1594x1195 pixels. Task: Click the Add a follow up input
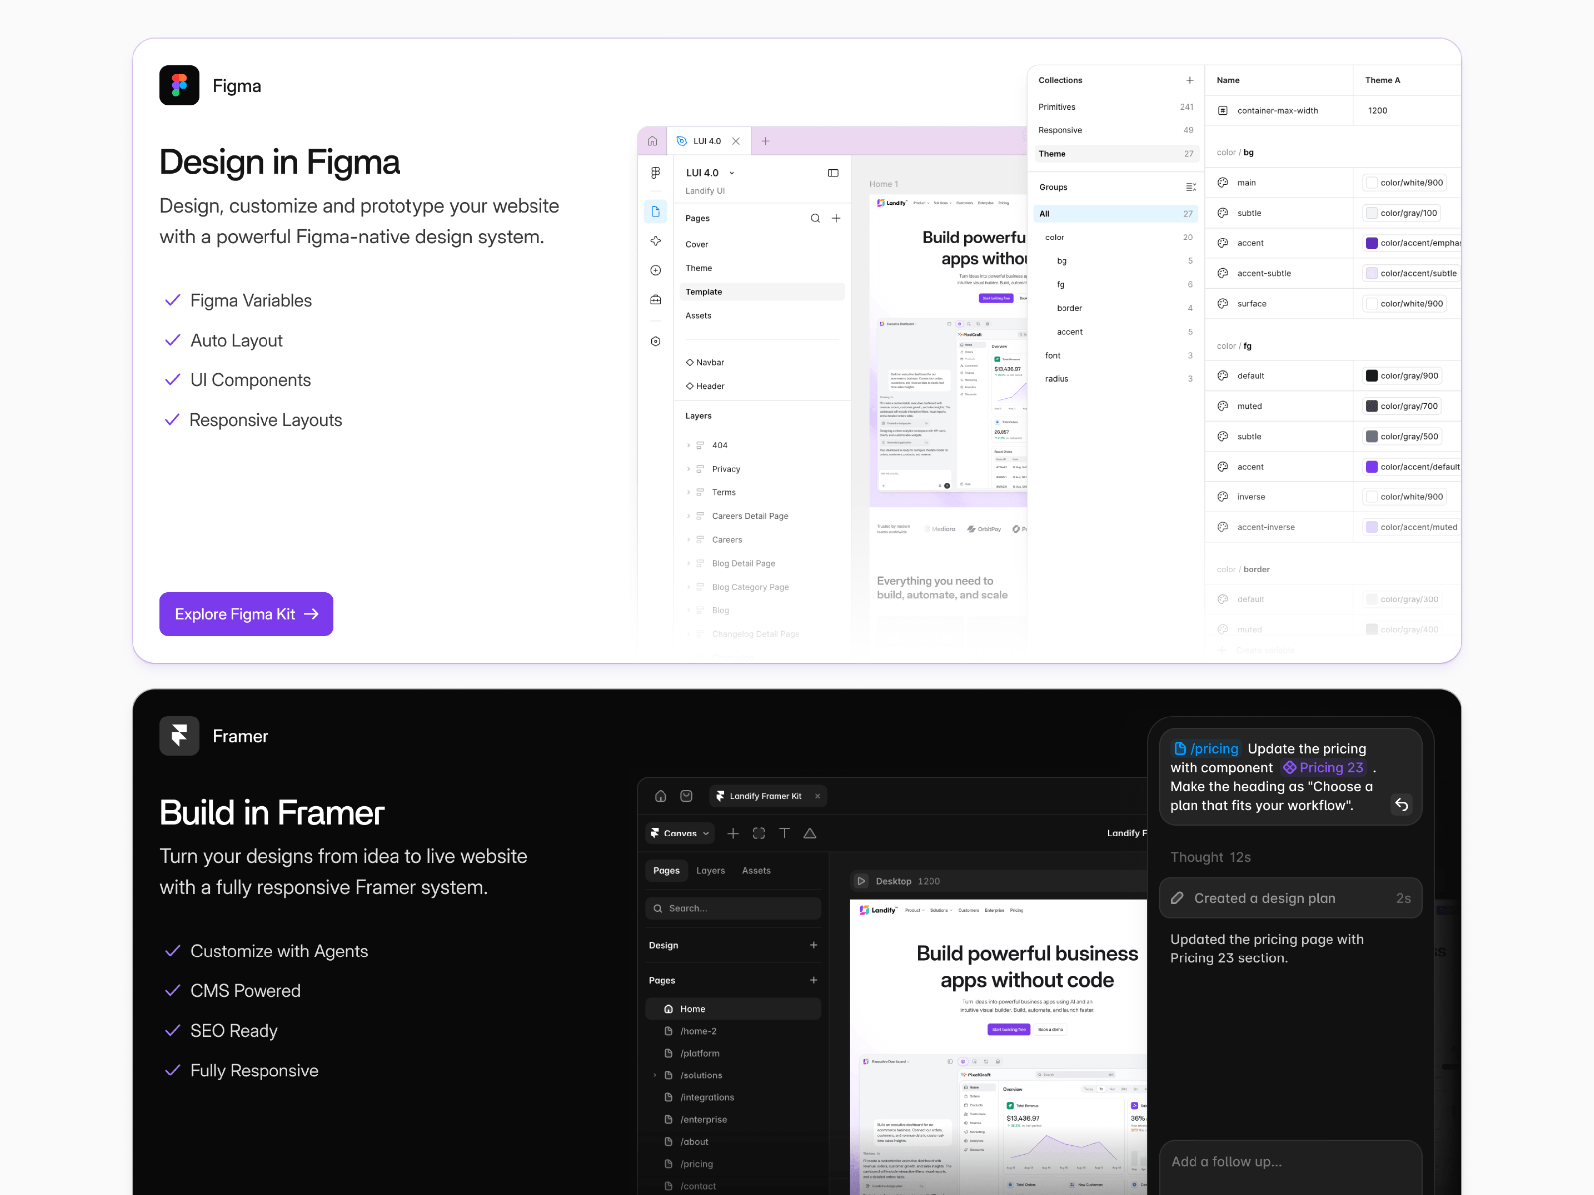point(1290,1162)
